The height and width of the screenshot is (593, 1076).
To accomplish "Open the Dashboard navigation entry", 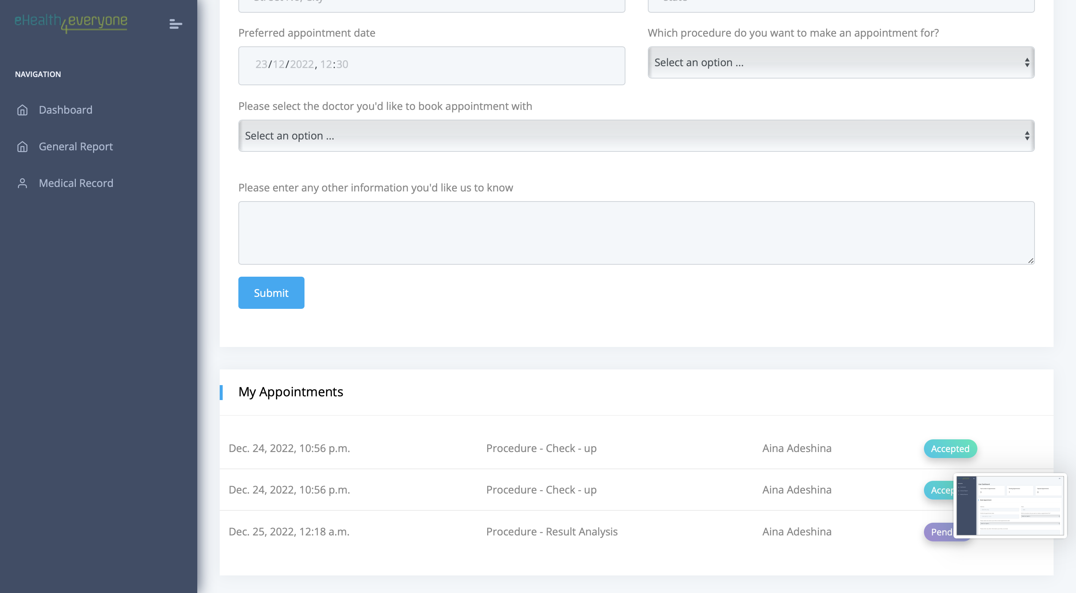I will [65, 110].
